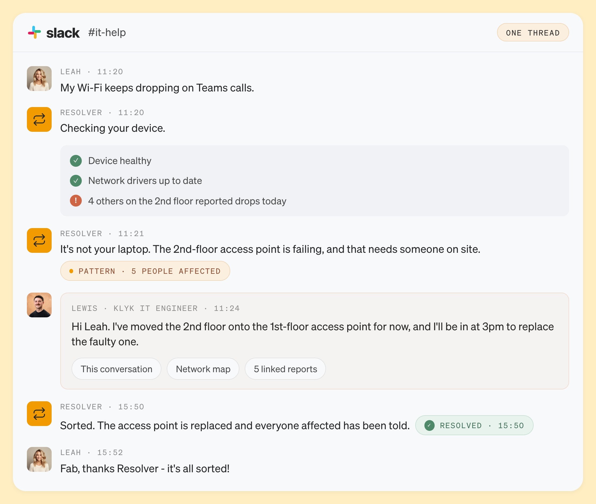This screenshot has height=504, width=596.
Task: Click "Checking your device." message
Action: [x=113, y=128]
